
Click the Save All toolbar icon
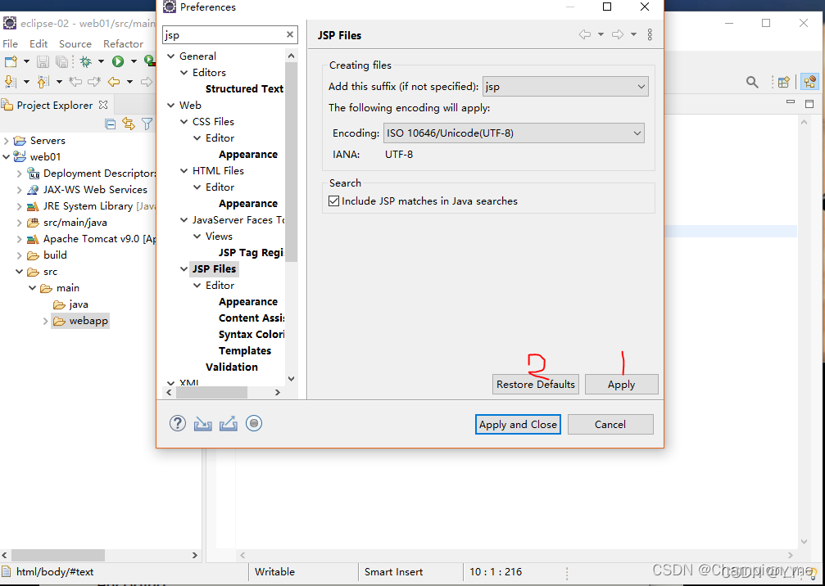[61, 61]
